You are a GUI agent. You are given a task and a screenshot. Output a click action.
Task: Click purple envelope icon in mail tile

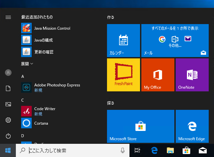click(188, 39)
